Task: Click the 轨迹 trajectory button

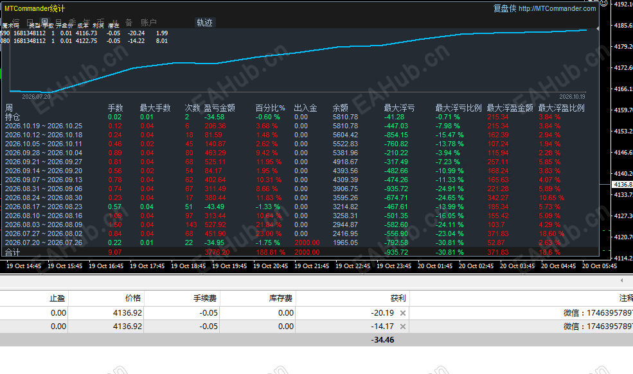Action: 204,22
